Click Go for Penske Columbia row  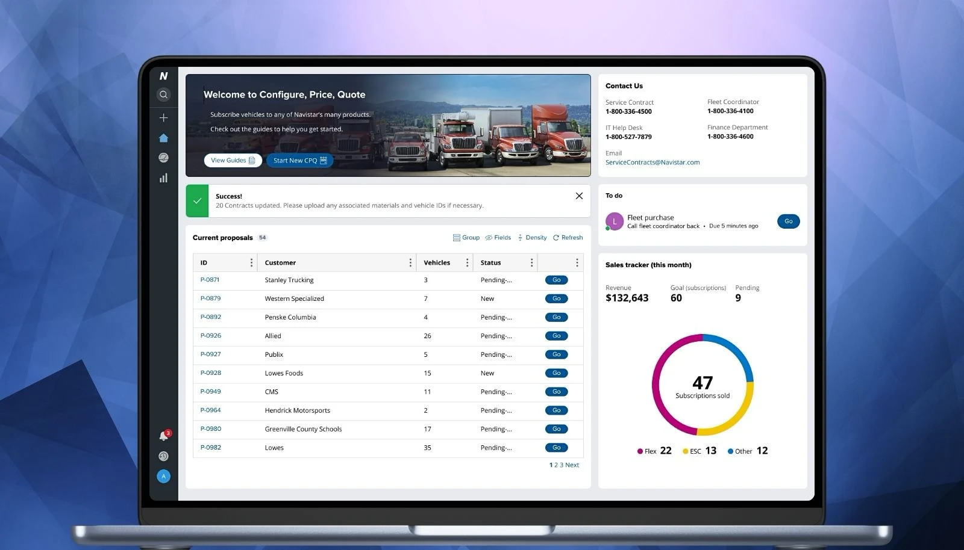pyautogui.click(x=556, y=317)
